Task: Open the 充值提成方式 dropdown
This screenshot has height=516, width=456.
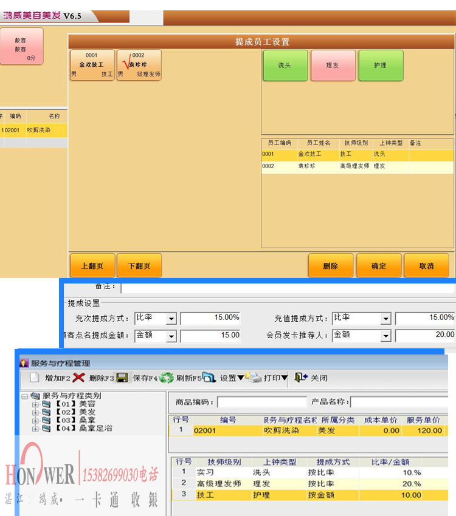Action: tap(385, 319)
